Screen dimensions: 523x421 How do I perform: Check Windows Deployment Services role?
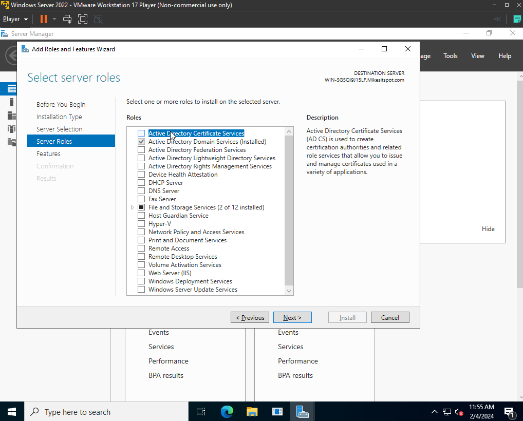point(141,281)
